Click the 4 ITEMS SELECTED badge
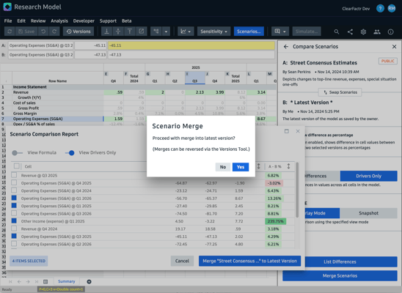Viewport: 402px width, 293px height. 29,261
